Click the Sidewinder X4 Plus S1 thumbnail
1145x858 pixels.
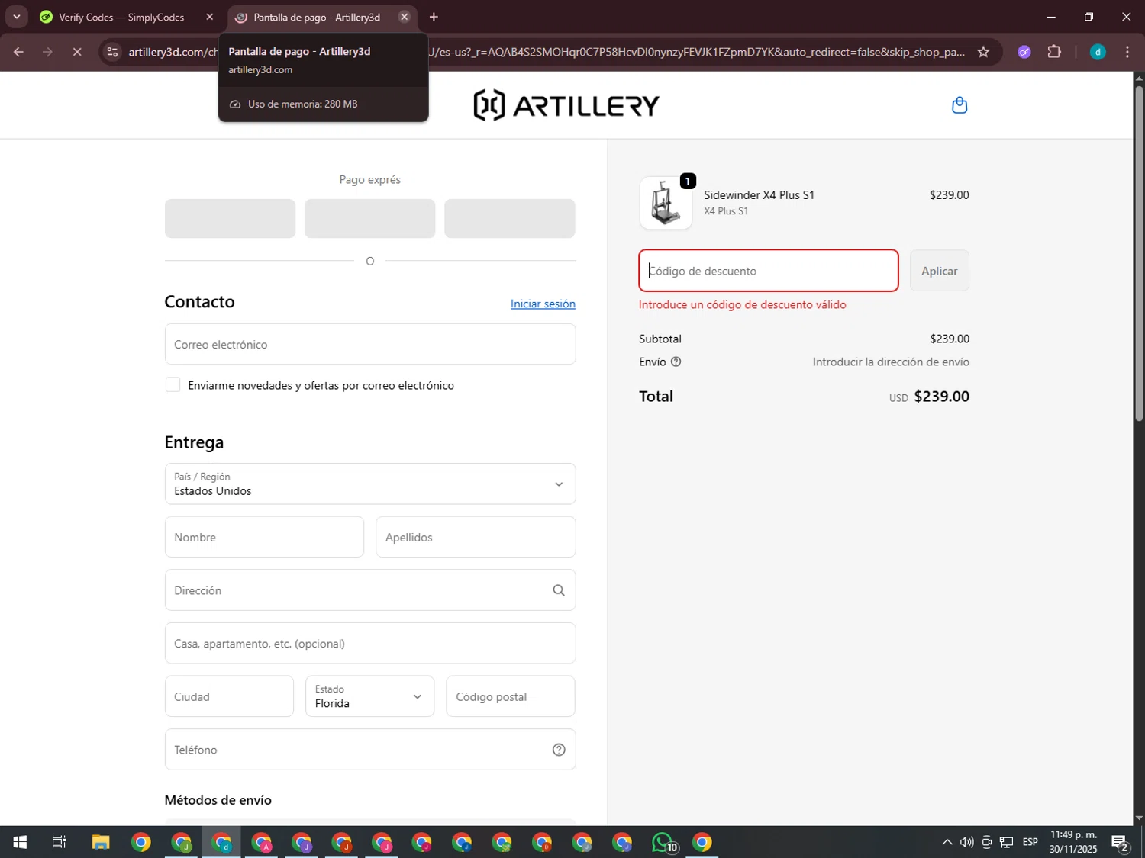pos(666,203)
